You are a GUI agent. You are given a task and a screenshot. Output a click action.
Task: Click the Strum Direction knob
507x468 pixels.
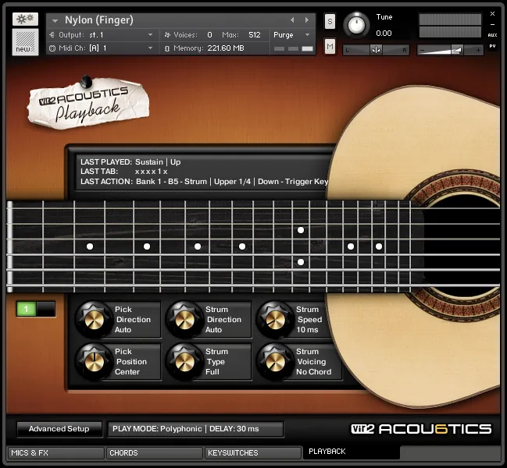tap(184, 320)
